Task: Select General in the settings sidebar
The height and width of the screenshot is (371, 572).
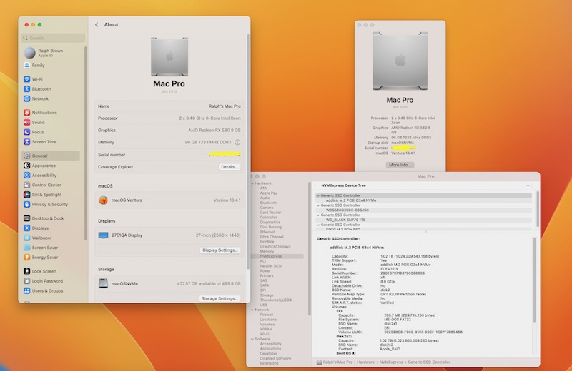Action: [51, 156]
